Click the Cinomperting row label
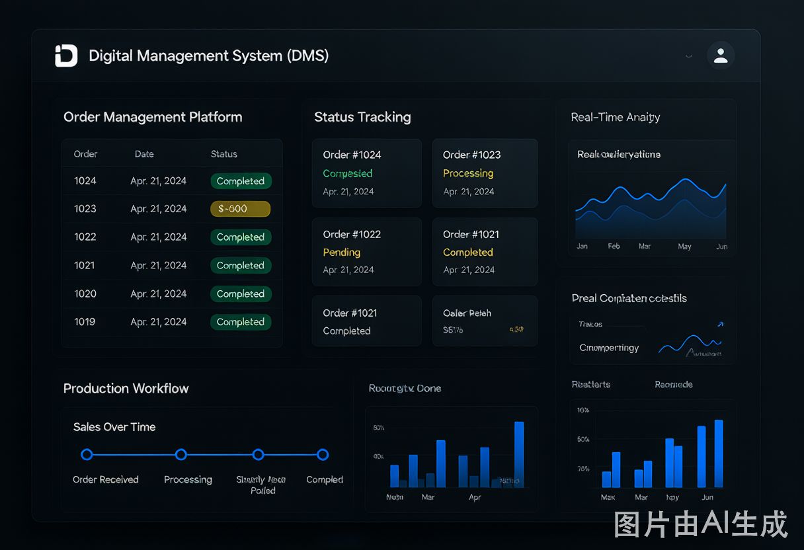Image resolution: width=804 pixels, height=550 pixels. [609, 348]
